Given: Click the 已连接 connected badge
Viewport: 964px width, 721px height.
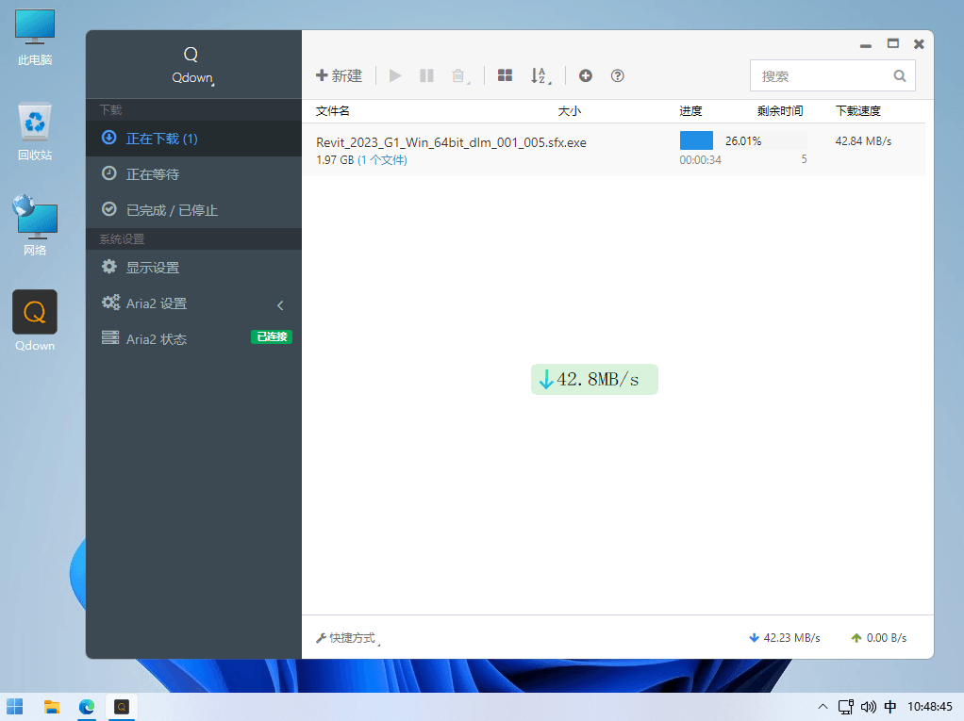Looking at the screenshot, I should click(x=272, y=336).
